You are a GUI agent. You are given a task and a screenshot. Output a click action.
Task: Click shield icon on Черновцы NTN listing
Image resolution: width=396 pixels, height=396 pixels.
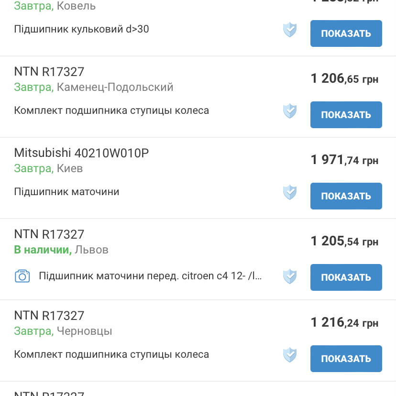click(290, 355)
